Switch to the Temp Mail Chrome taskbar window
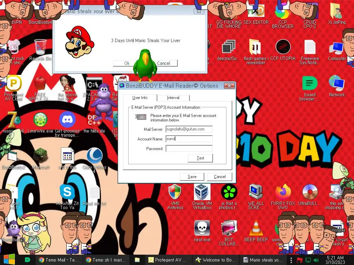354x265 pixels. point(59,260)
